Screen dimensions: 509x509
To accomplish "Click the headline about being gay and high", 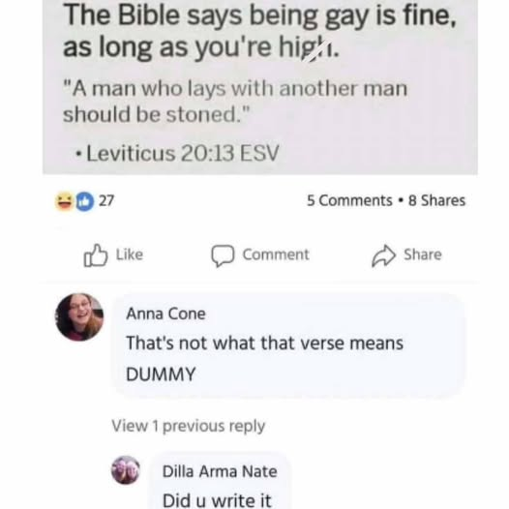I will [259, 31].
